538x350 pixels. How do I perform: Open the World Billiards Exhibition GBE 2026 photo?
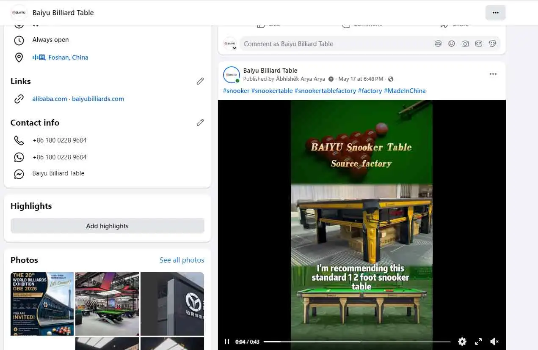coord(42,304)
